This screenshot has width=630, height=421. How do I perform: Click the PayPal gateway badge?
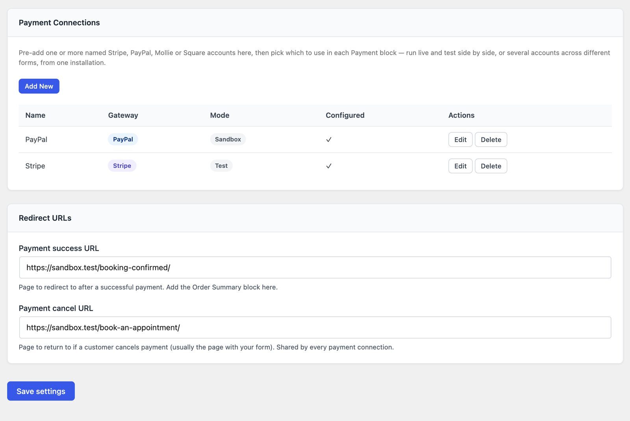(123, 139)
